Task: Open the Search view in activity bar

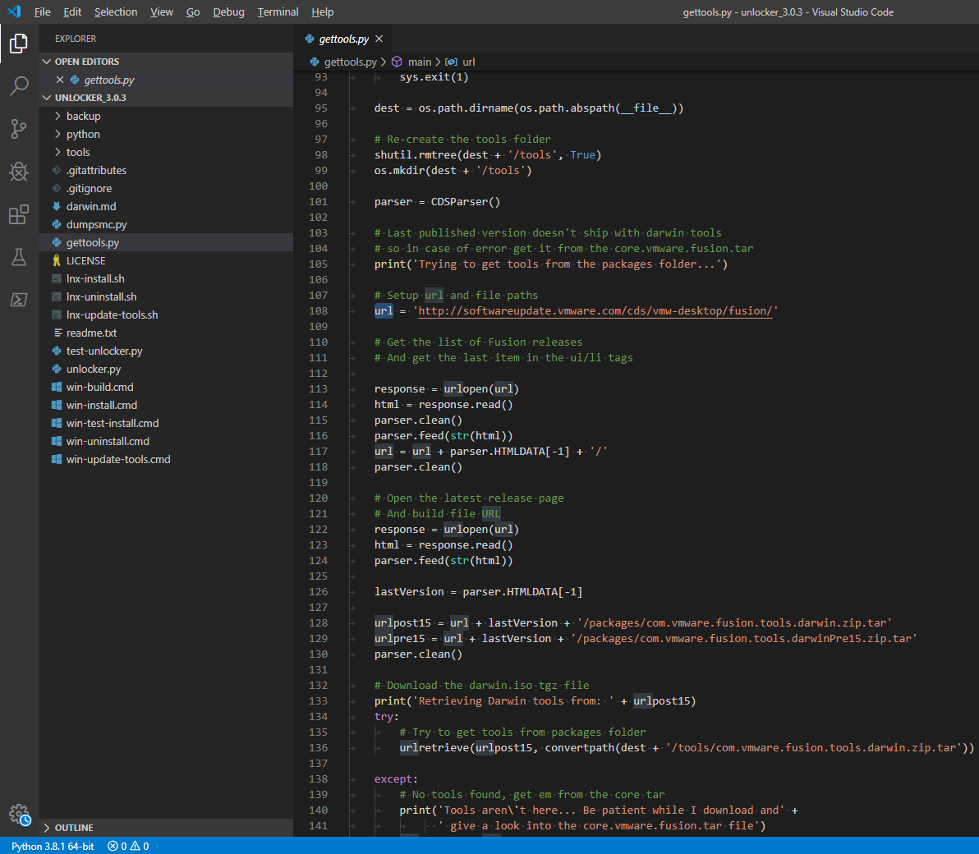Action: tap(19, 86)
